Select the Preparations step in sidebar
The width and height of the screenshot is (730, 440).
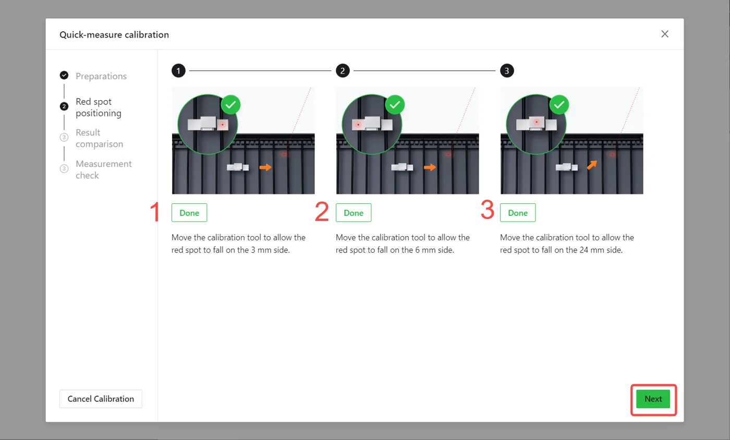coord(101,76)
